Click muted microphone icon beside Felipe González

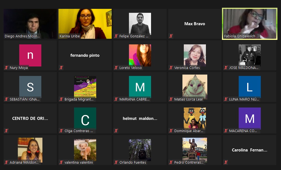(x=116, y=36)
